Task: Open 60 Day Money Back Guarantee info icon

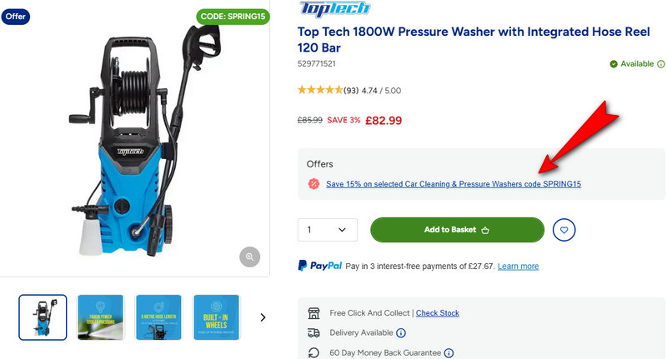Action: click(x=449, y=353)
